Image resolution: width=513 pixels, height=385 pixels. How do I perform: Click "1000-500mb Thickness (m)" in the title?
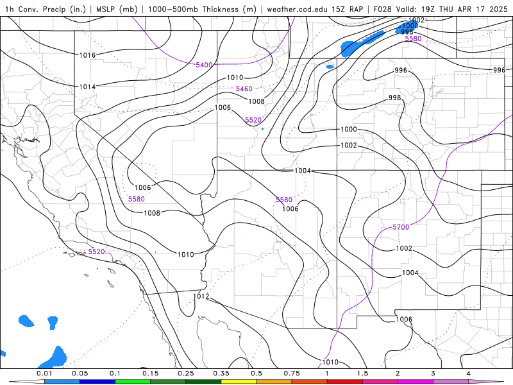[202, 9]
